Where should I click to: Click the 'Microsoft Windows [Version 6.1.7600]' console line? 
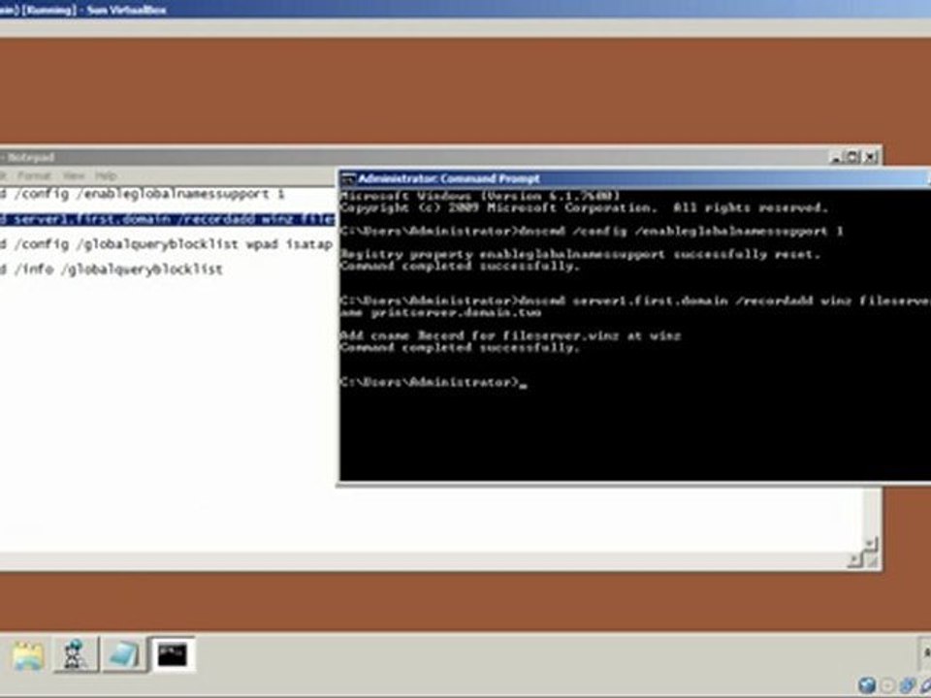click(x=480, y=196)
